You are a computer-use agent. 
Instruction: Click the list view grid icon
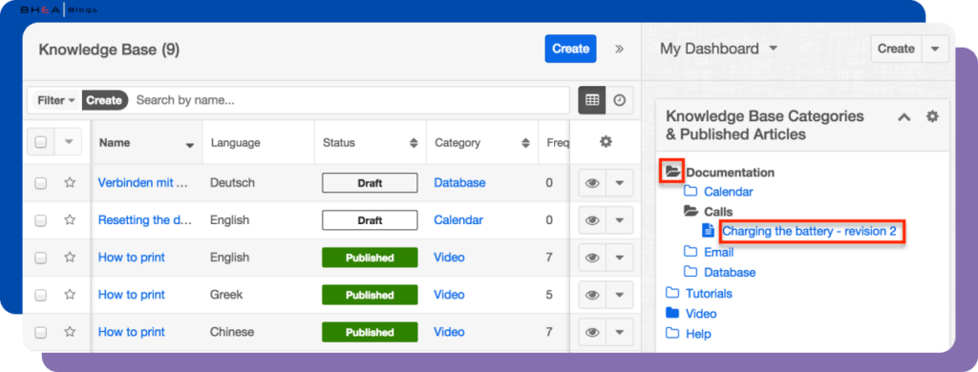click(x=592, y=100)
